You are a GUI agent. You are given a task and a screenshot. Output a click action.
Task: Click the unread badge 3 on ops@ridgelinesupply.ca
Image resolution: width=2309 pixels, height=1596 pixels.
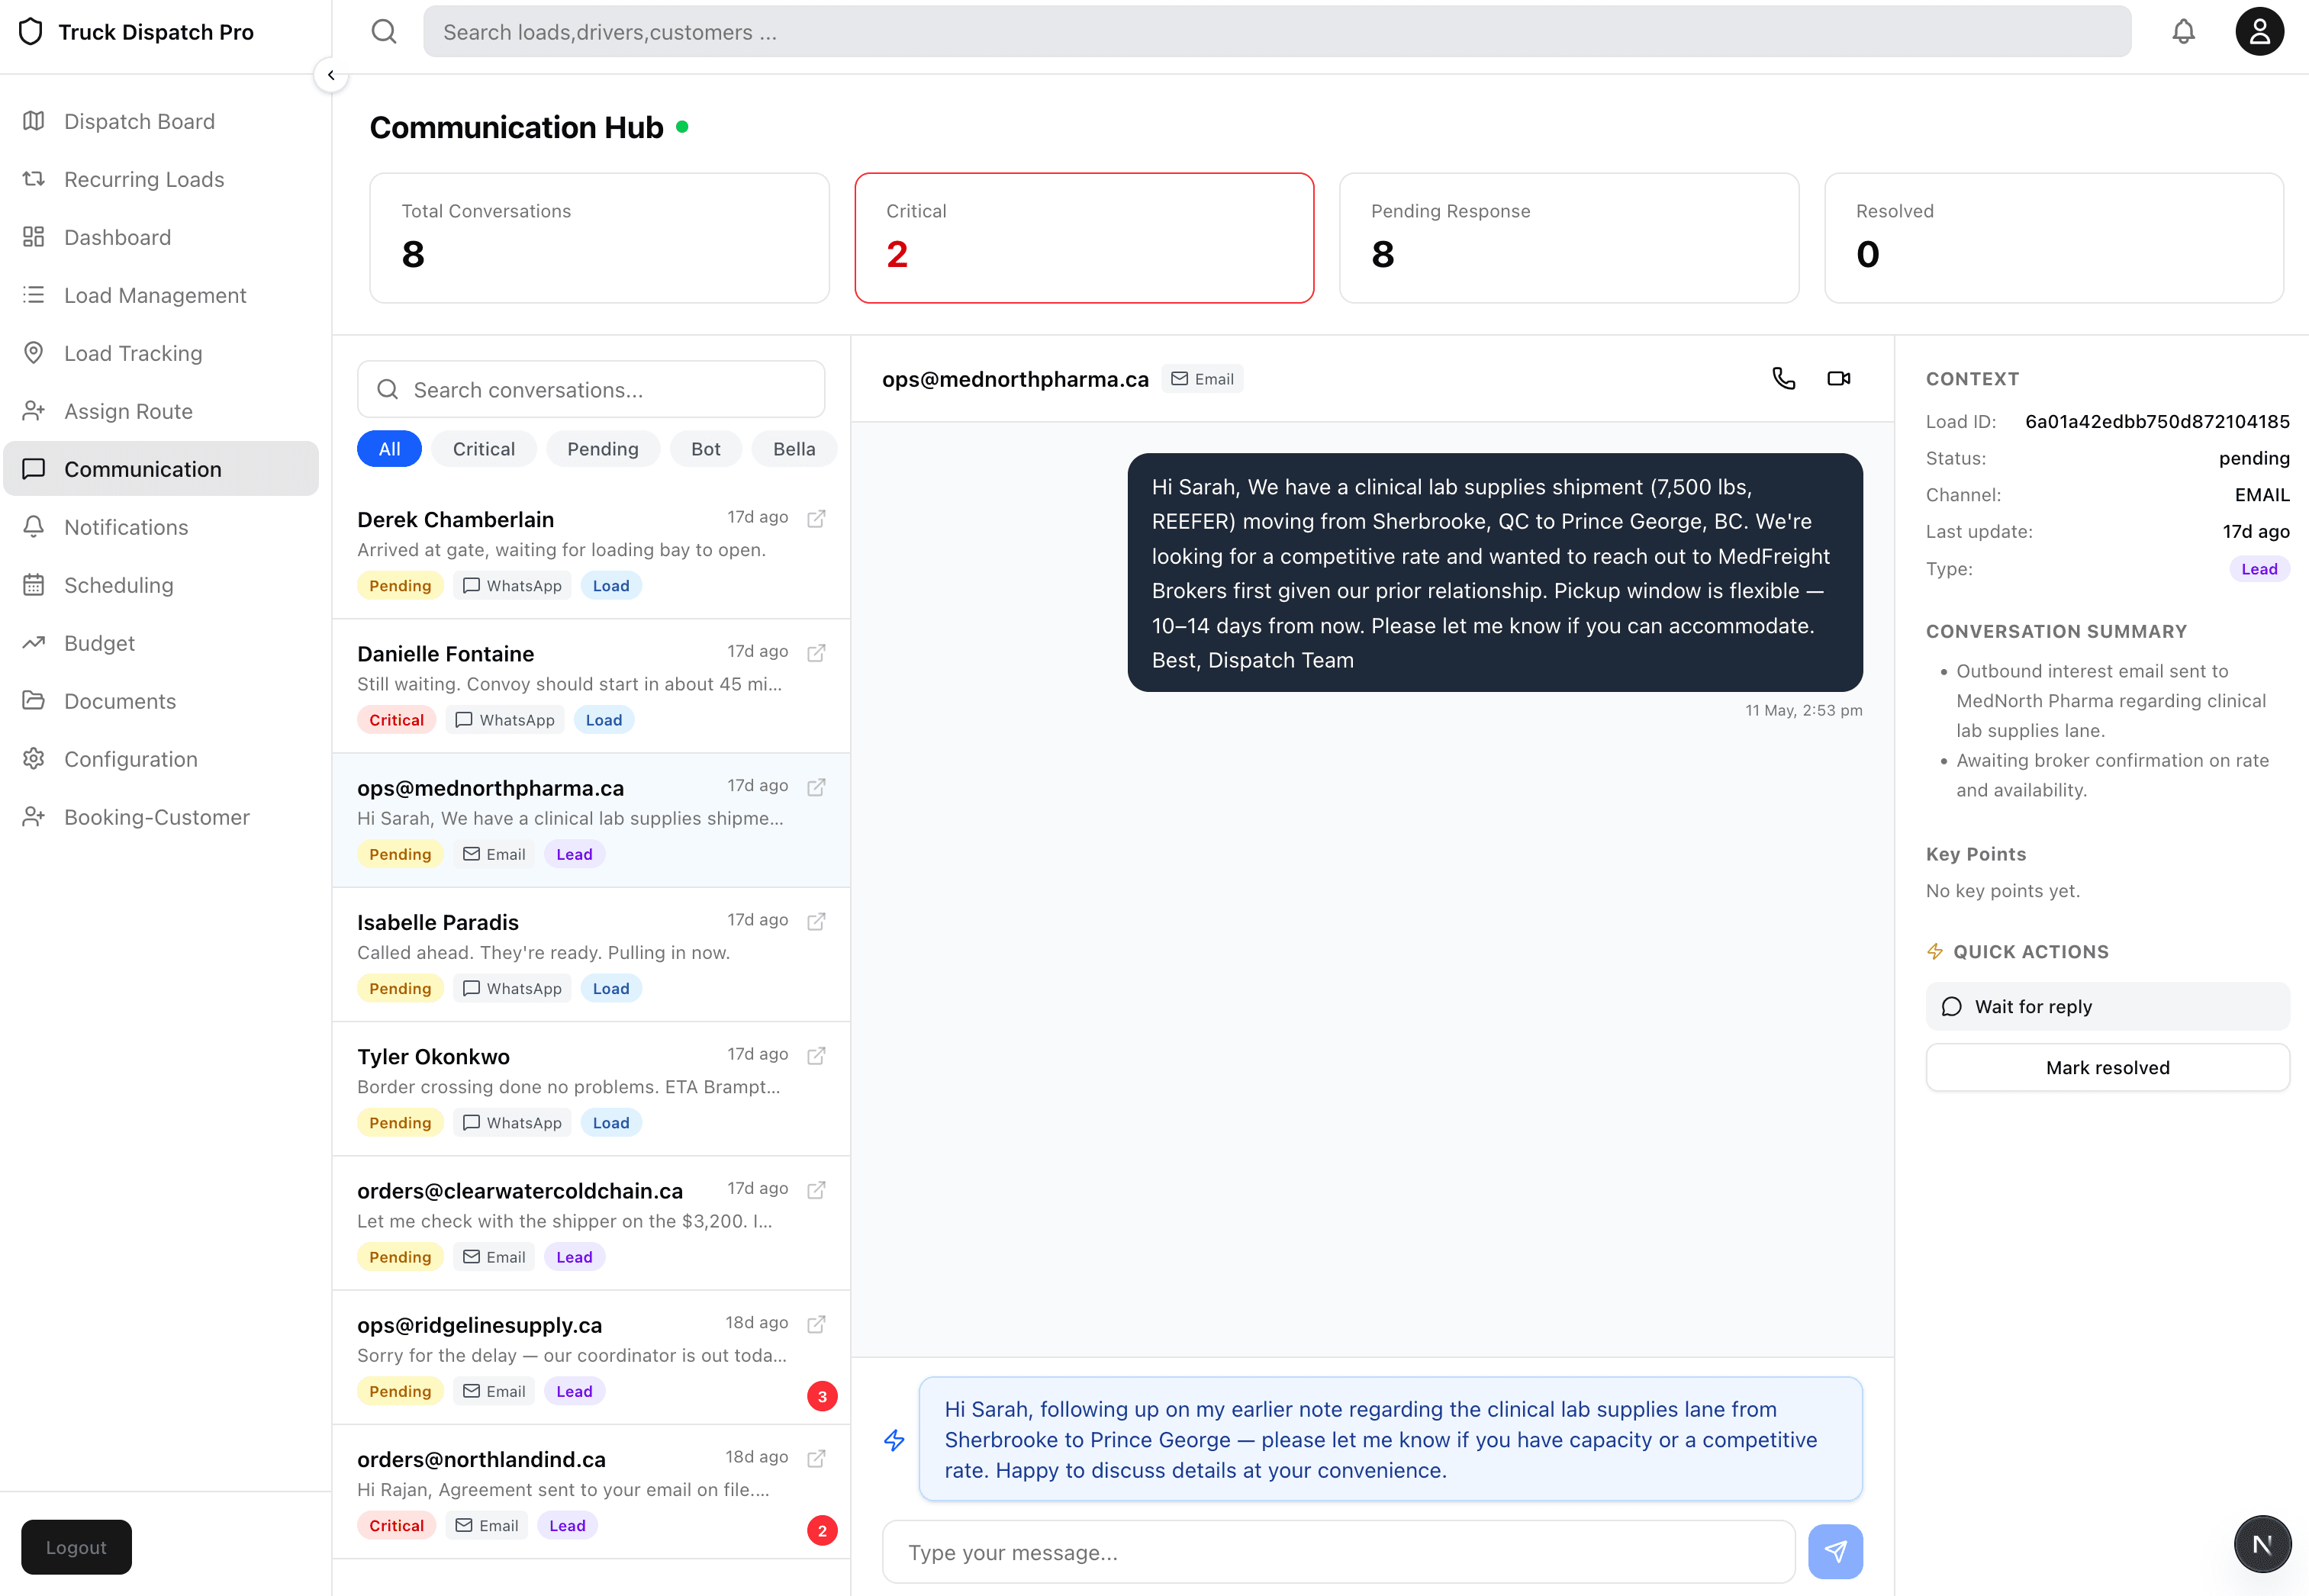click(822, 1396)
